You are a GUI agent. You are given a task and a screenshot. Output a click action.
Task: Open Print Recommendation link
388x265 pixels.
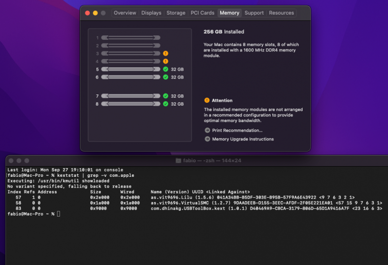[237, 130]
